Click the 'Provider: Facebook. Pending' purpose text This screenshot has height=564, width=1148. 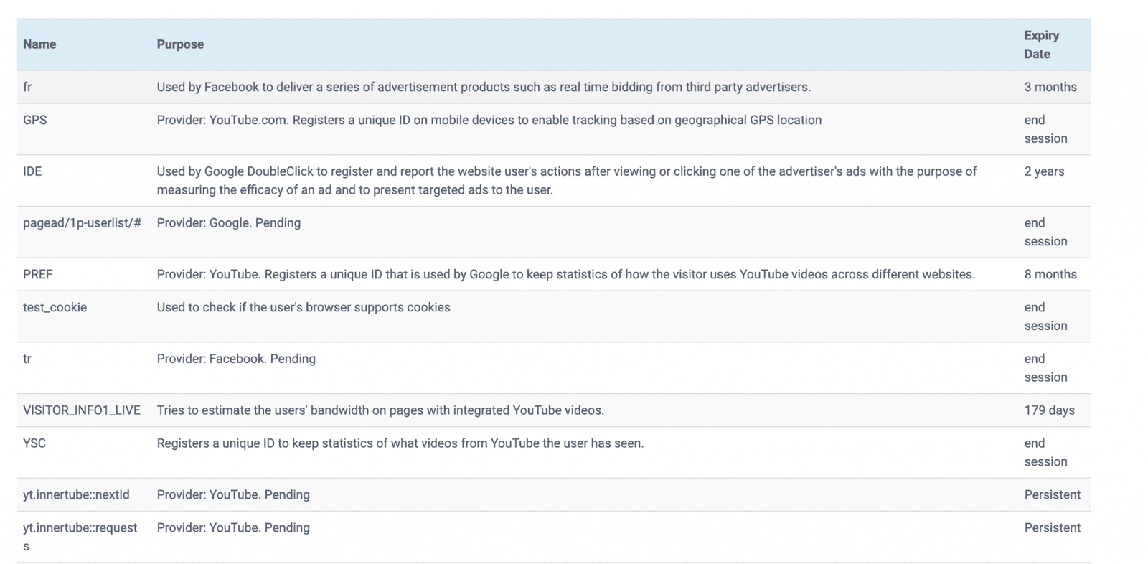pos(236,359)
